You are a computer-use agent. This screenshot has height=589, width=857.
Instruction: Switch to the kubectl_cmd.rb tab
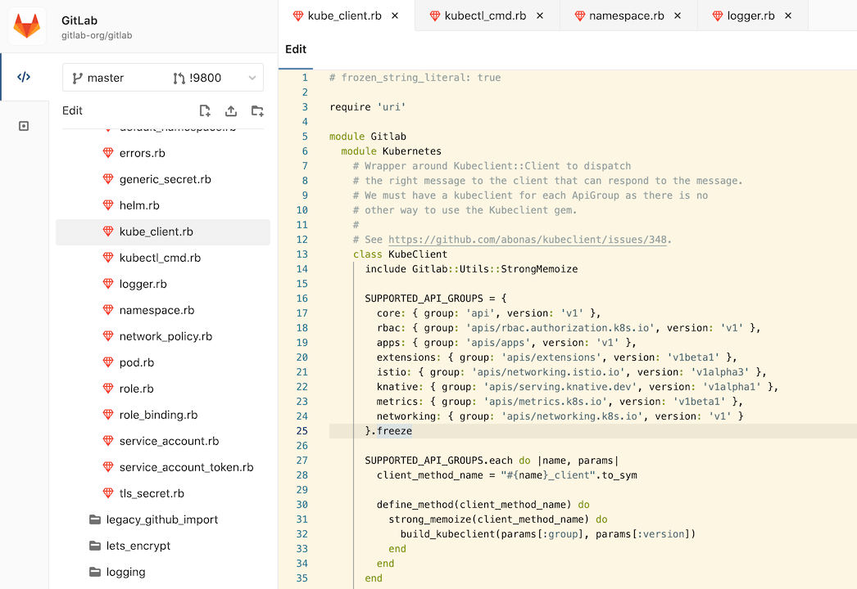click(x=484, y=16)
